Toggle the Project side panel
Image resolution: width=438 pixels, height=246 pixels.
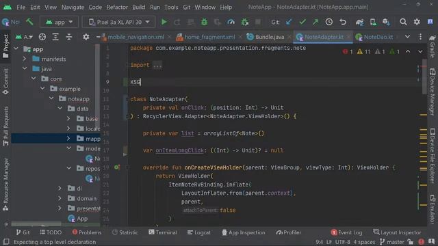(x=5, y=46)
